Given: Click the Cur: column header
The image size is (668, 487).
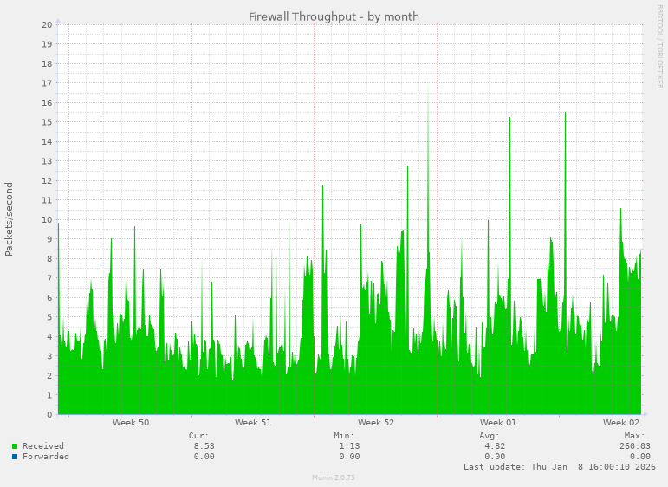Looking at the screenshot, I should click(x=199, y=436).
